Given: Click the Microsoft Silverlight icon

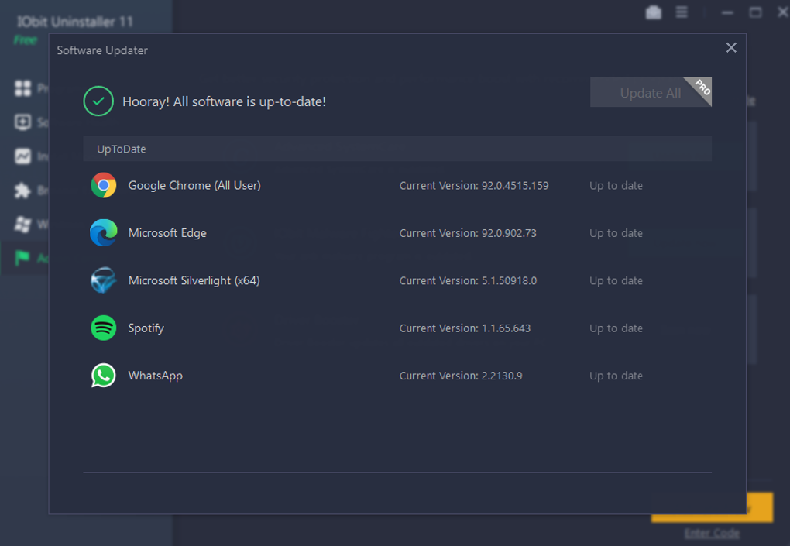Looking at the screenshot, I should pyautogui.click(x=104, y=280).
